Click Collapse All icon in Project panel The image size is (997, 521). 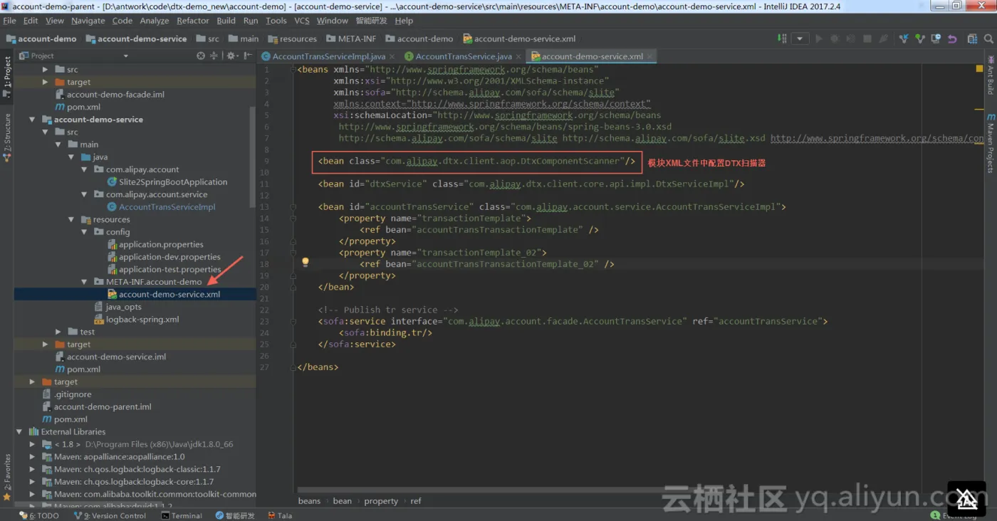click(214, 56)
